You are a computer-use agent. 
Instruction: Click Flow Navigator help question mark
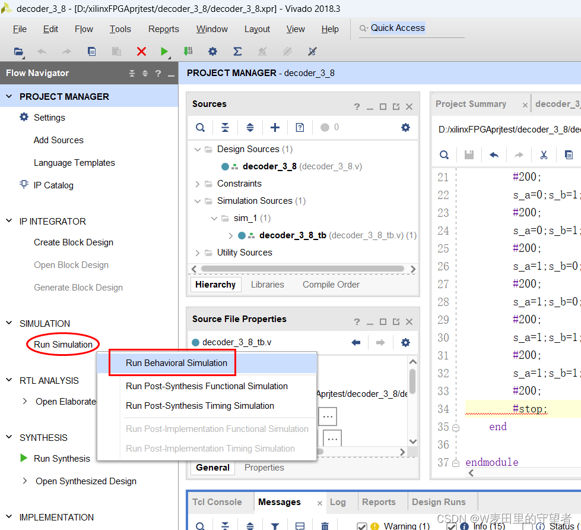pos(158,73)
